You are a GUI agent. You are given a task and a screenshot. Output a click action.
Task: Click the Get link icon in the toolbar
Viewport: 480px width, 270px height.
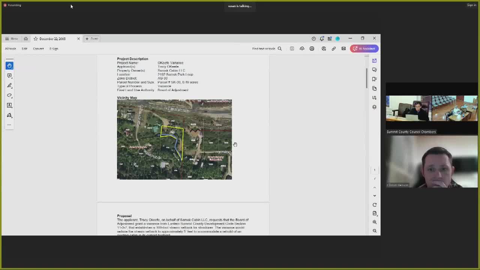[x=333, y=48]
